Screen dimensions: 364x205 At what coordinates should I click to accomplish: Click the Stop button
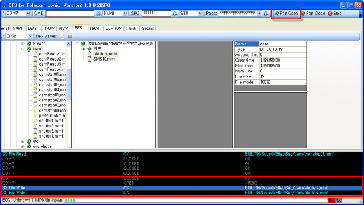[x=335, y=14]
